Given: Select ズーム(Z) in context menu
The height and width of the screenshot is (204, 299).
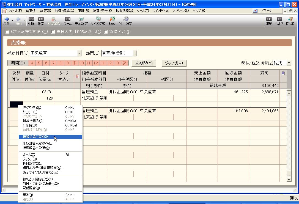Looking at the screenshot, I should coord(50,155).
